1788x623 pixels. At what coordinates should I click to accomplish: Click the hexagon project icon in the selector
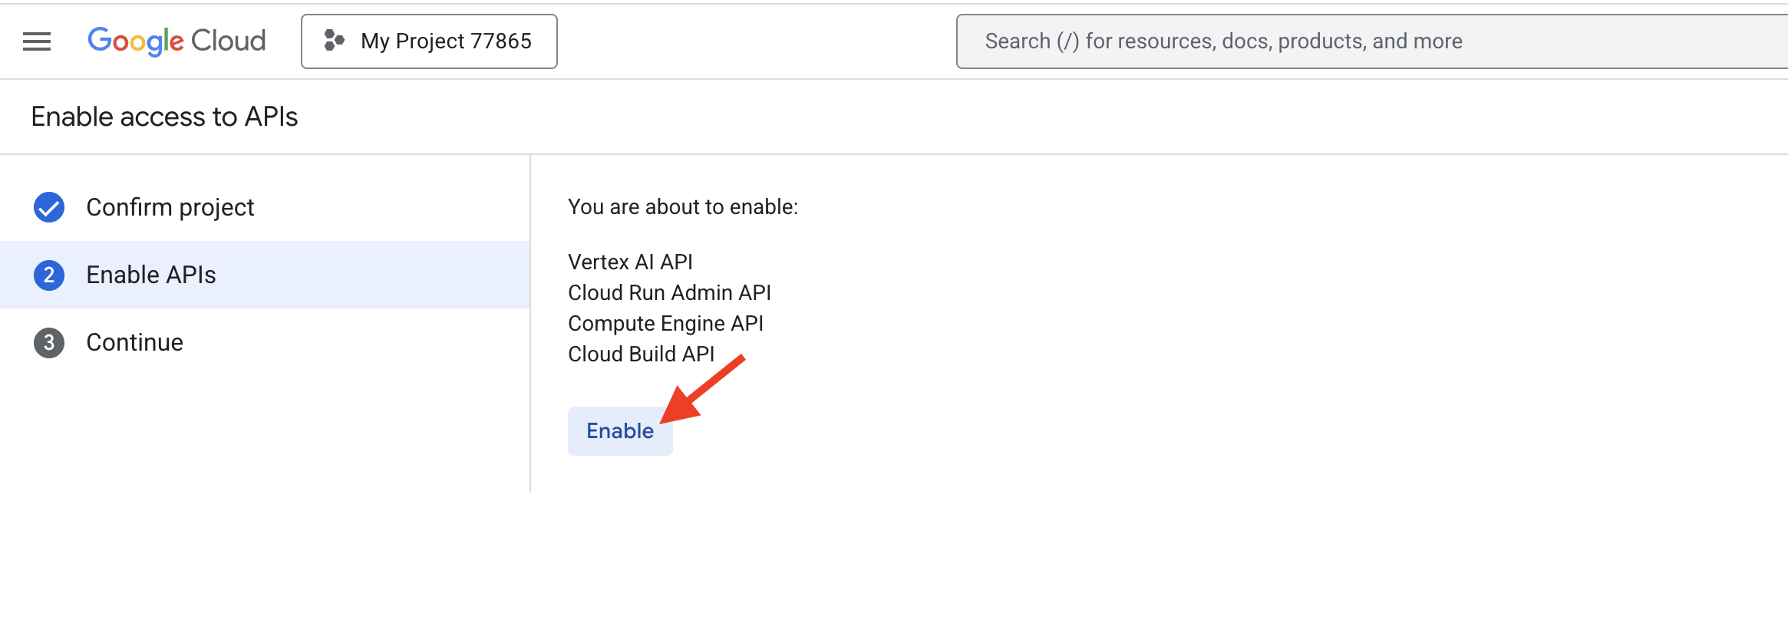click(x=334, y=41)
